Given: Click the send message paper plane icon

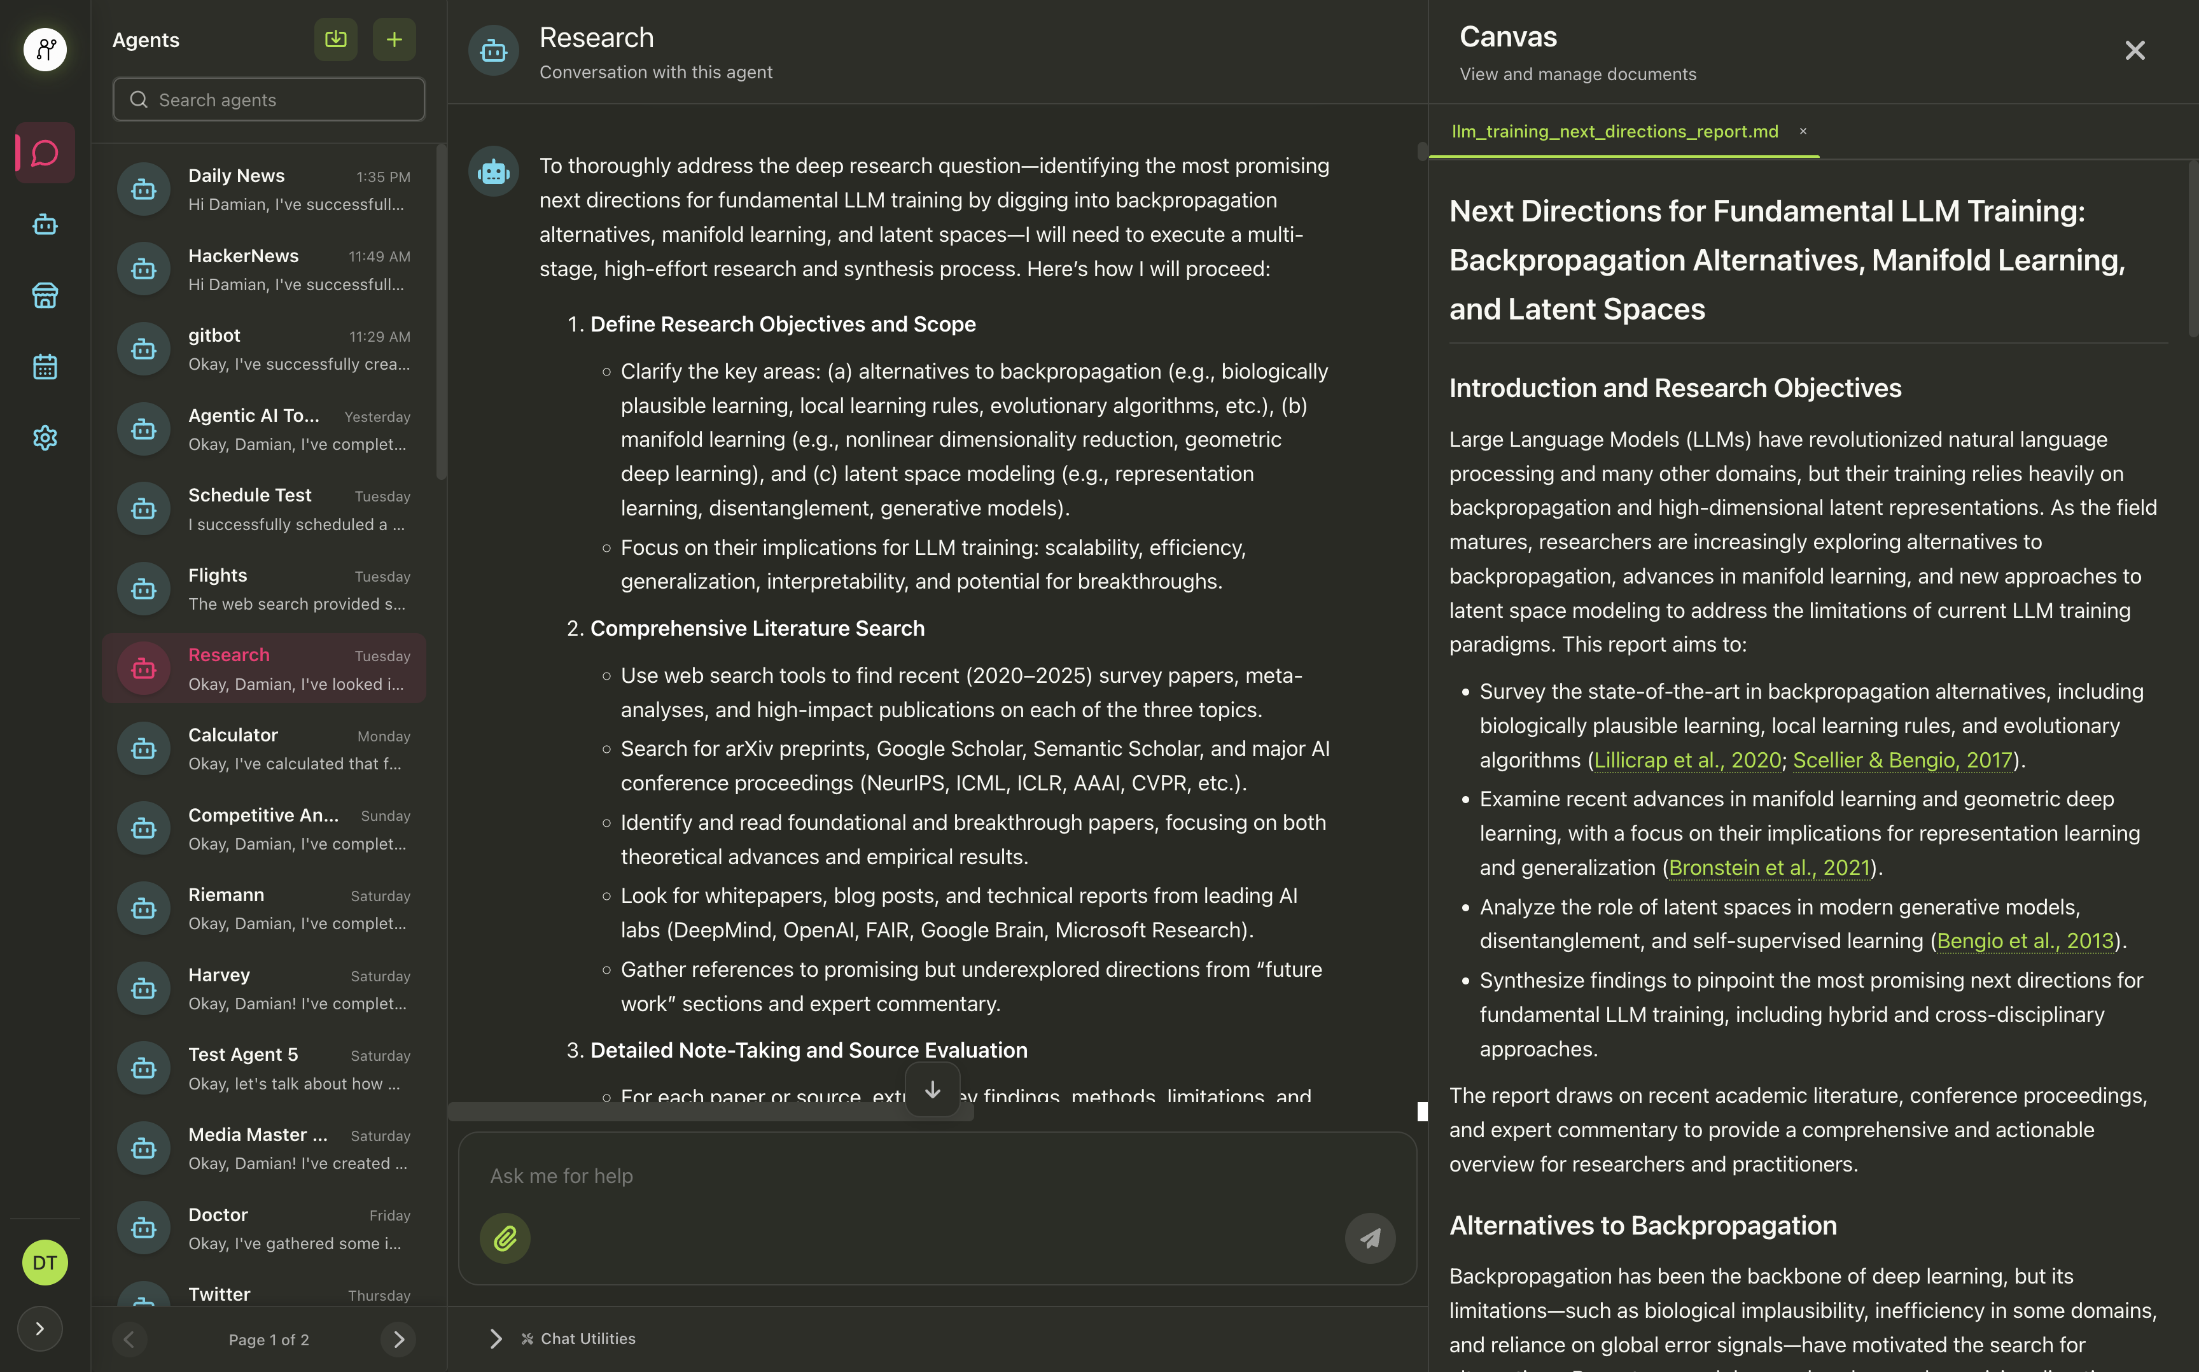Looking at the screenshot, I should [x=1370, y=1238].
